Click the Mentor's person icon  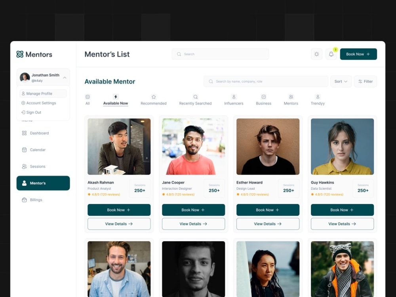click(x=24, y=183)
